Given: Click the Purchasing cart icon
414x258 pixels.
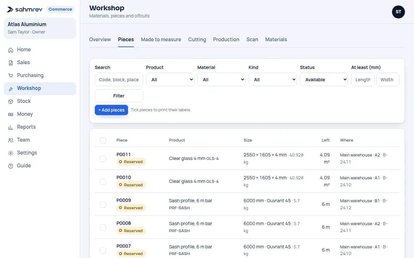Looking at the screenshot, I should (x=11, y=75).
